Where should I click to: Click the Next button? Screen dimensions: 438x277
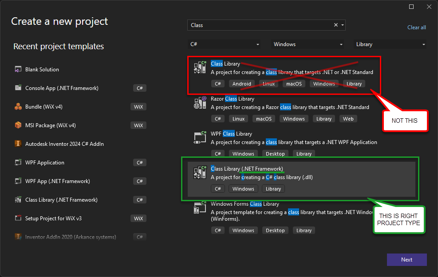pos(406,260)
